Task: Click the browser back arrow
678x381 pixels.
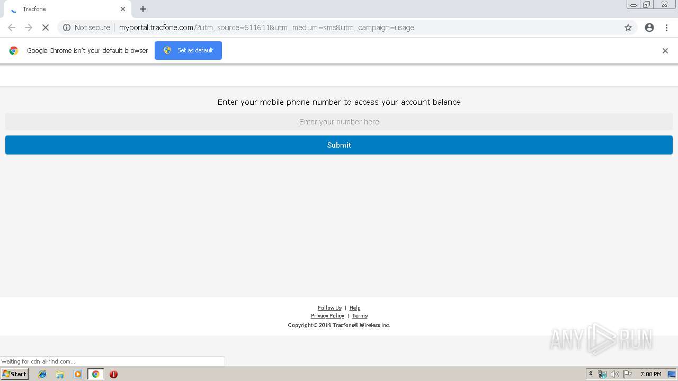Action: point(12,28)
